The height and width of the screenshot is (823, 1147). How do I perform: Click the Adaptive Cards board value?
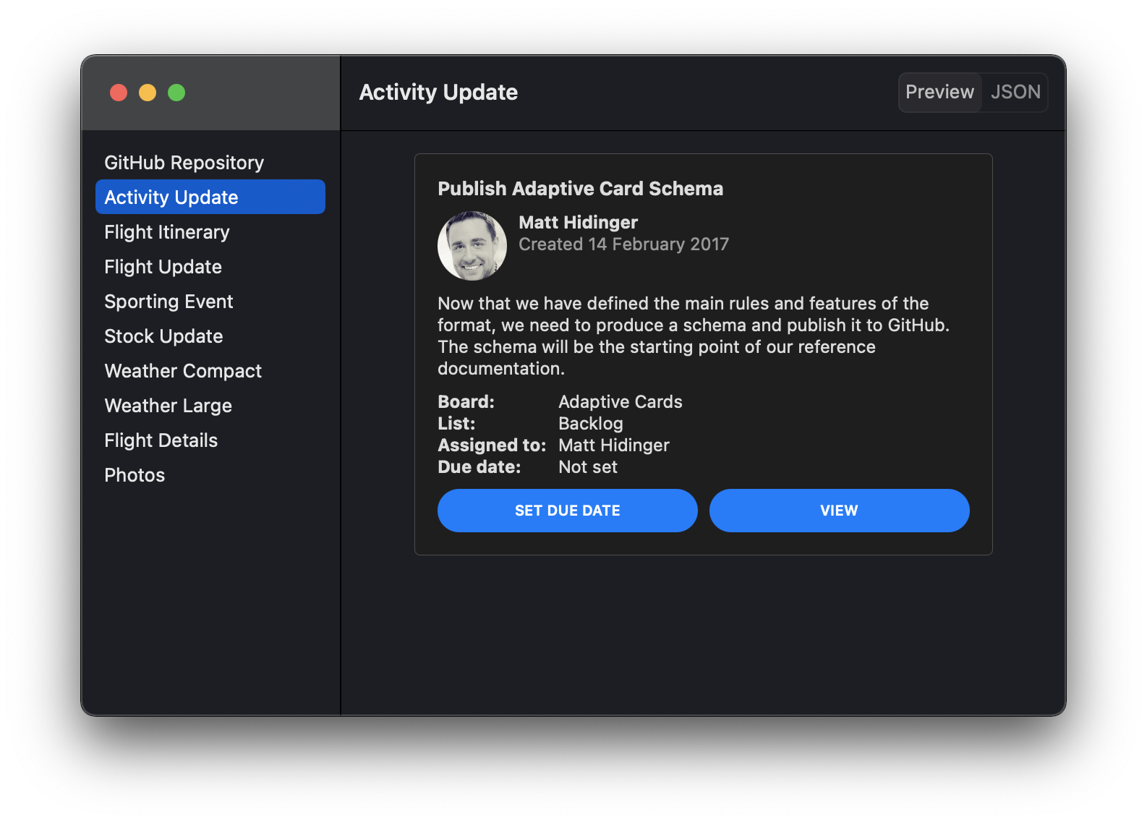[621, 402]
